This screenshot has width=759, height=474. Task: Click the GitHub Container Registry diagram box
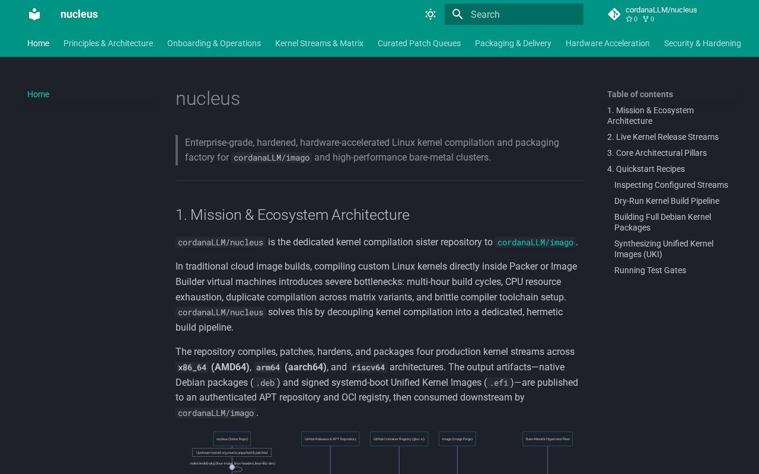pyautogui.click(x=399, y=439)
